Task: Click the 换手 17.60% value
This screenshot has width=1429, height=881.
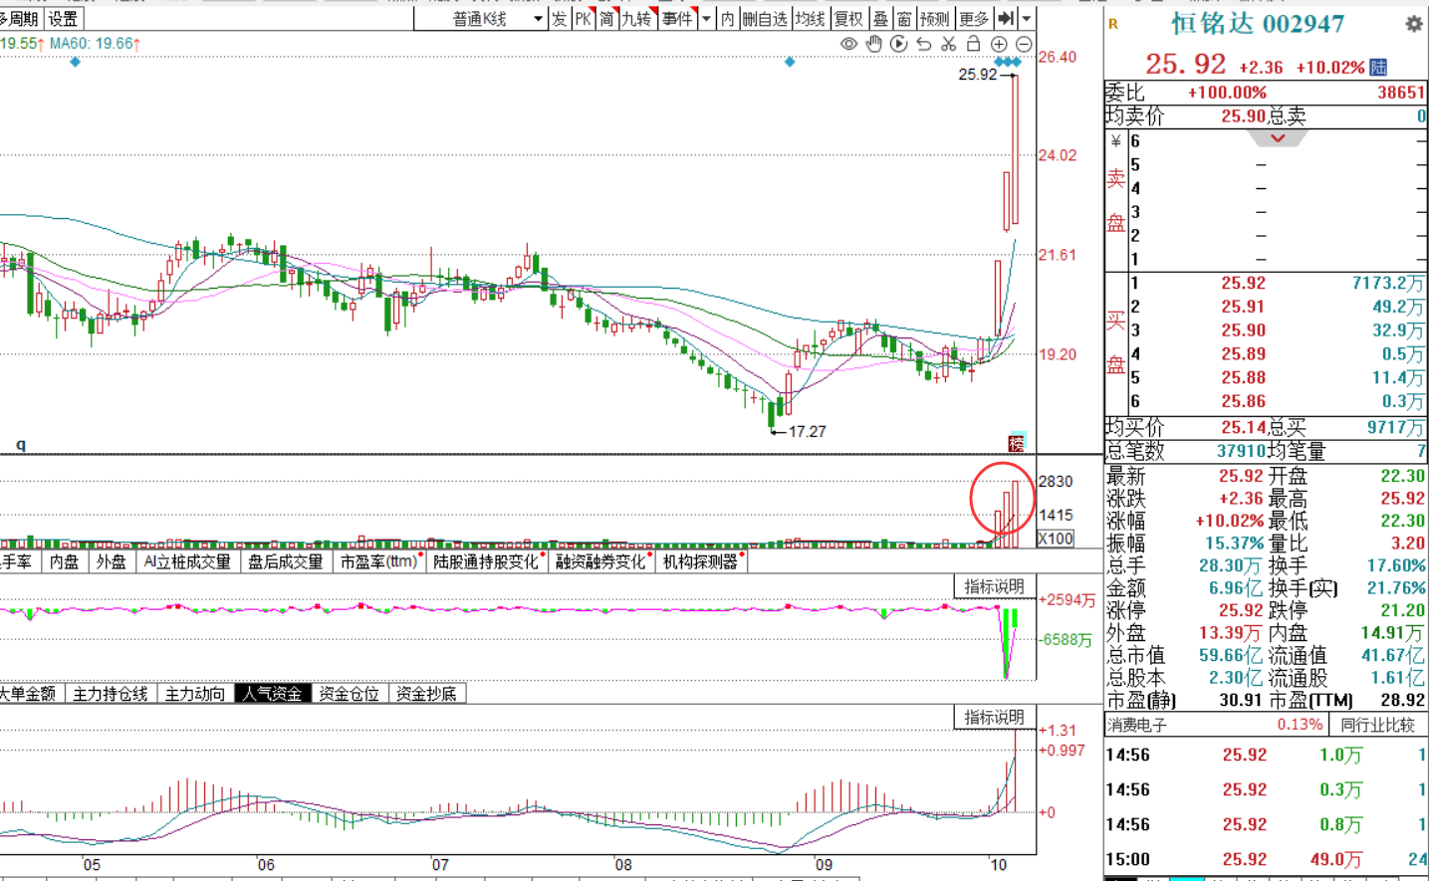Action: pyautogui.click(x=1395, y=565)
